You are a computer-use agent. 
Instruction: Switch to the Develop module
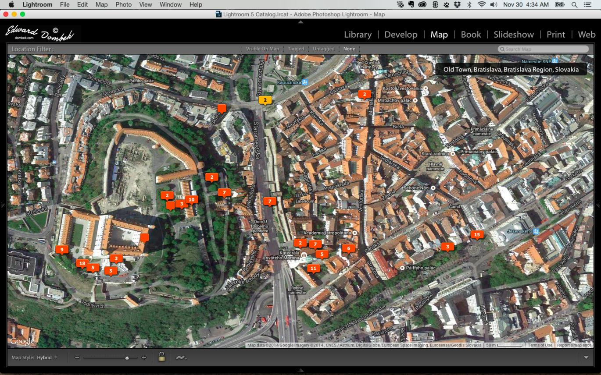click(401, 35)
